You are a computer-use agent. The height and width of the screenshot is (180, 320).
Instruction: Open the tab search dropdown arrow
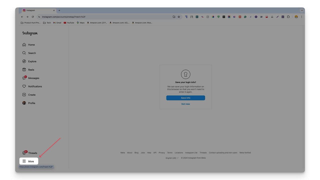pyautogui.click(x=302, y=10)
